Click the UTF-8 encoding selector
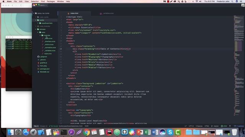The height and width of the screenshot is (137, 245). [191, 126]
